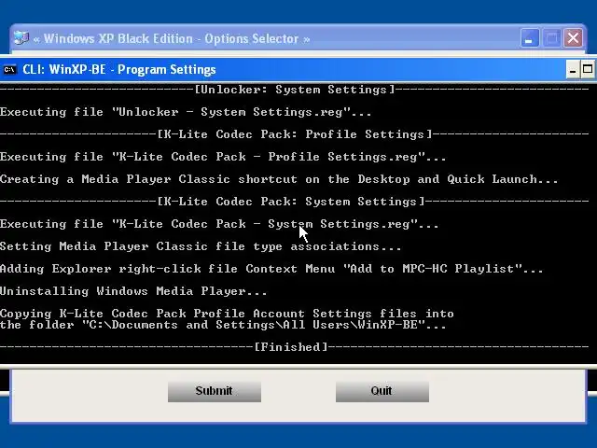Click the [Finished] marker line
The image size is (597, 448).
(295, 347)
